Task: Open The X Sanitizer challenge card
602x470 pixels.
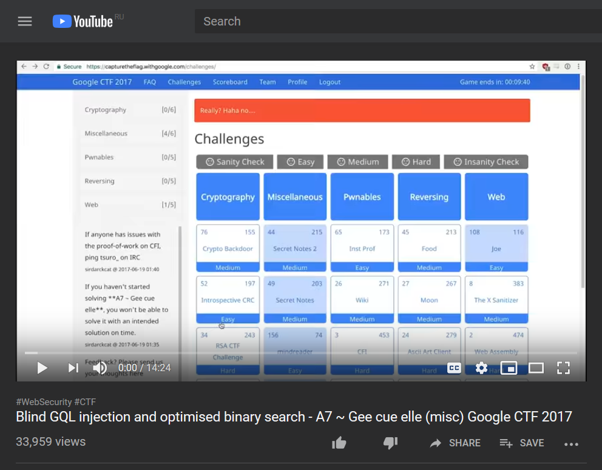Action: tap(496, 300)
